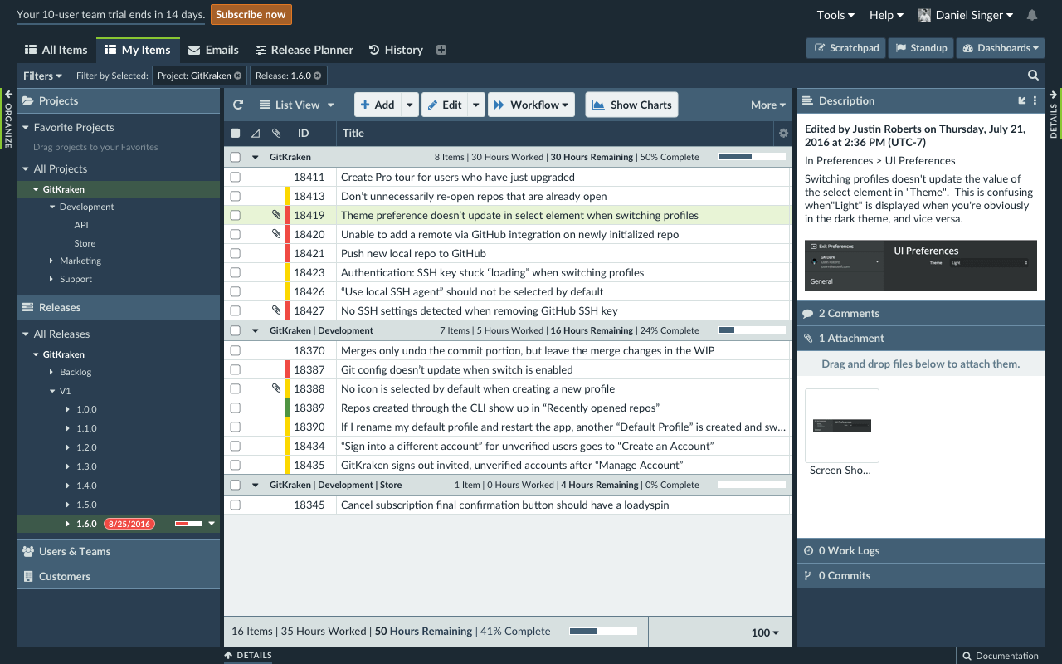
Task: Expand the 0 Work Logs section
Action: click(x=921, y=550)
